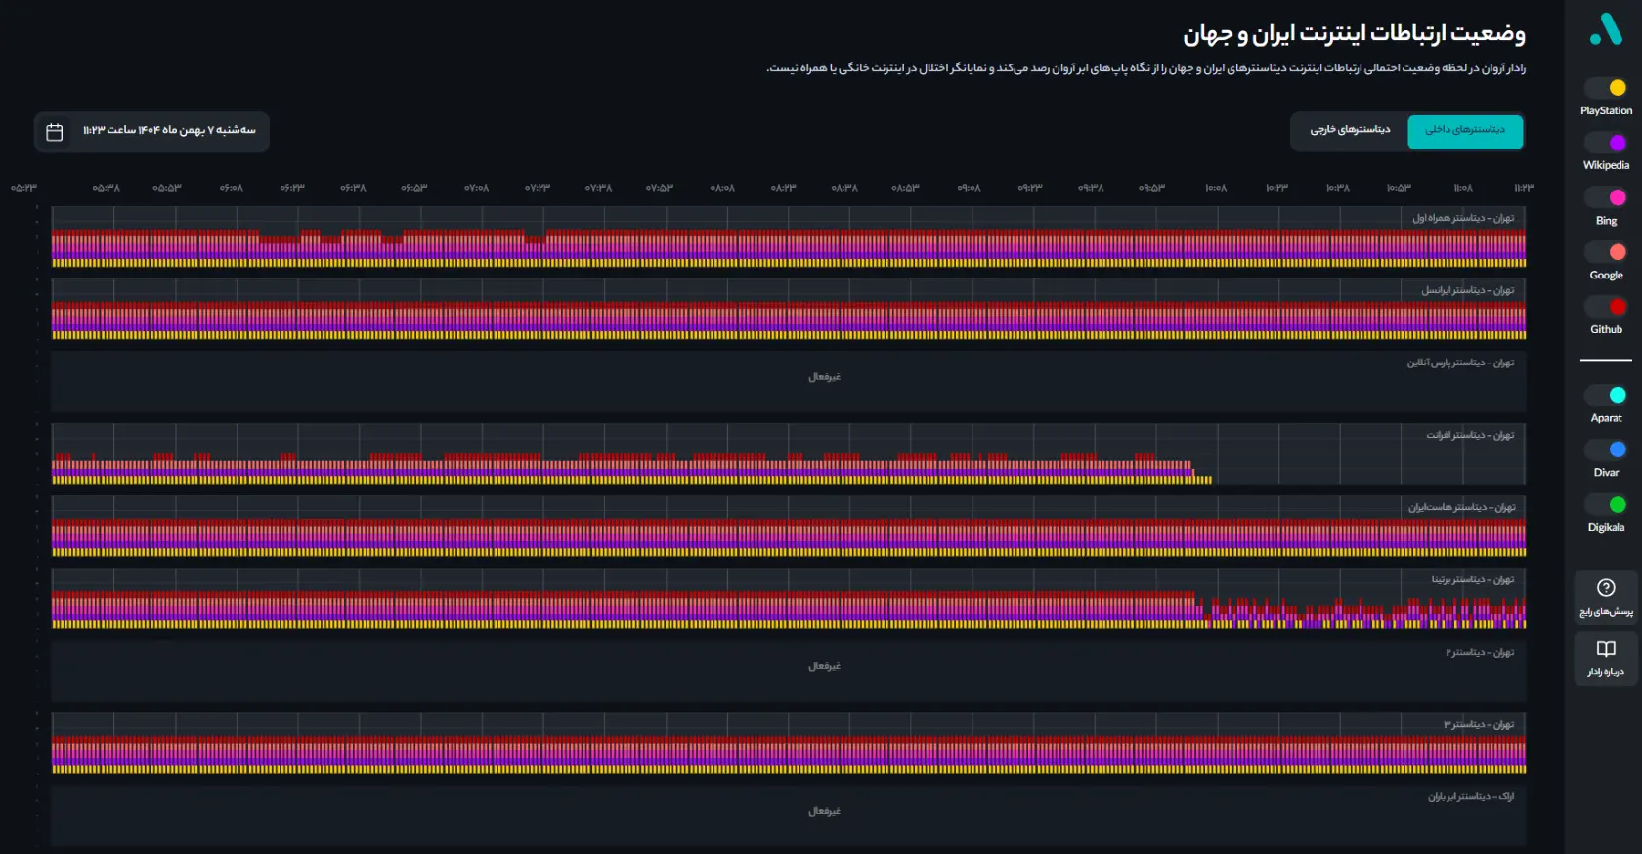The width and height of the screenshot is (1642, 854).
Task: Select the دیتاسنترهای داخلی tab
Action: (x=1464, y=131)
